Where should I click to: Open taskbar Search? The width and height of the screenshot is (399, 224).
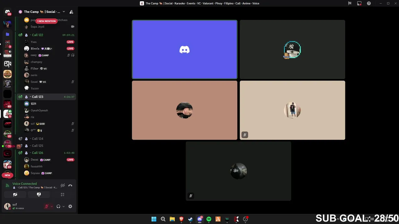[x=163, y=219]
